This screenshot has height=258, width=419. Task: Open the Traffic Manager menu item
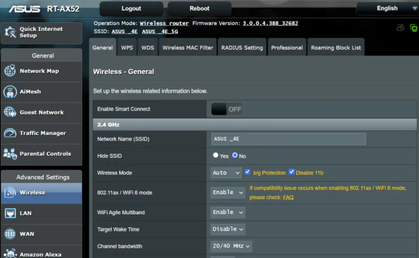(x=42, y=133)
